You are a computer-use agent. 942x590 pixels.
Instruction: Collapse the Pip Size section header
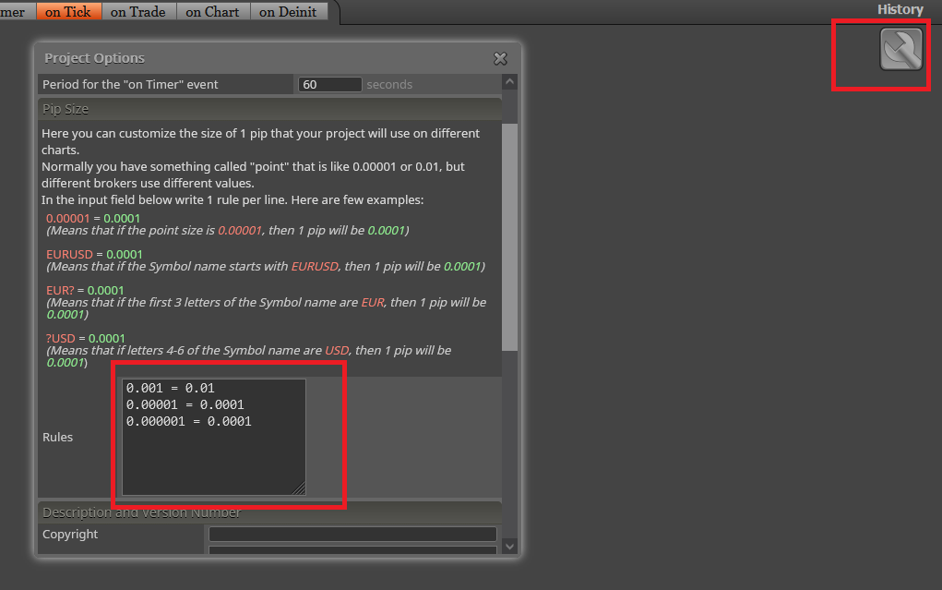[269, 109]
